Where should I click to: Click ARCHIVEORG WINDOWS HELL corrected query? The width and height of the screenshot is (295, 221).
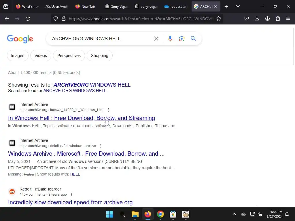click(92, 85)
